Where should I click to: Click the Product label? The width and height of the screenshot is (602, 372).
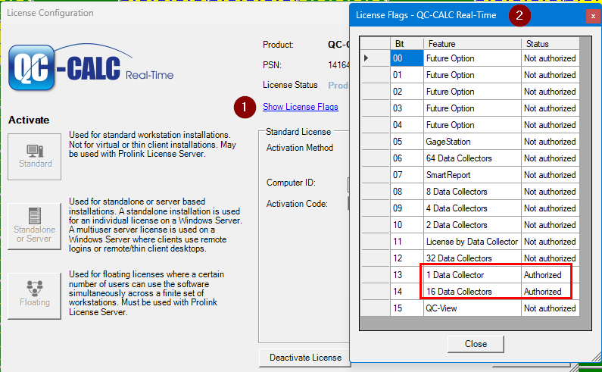279,45
